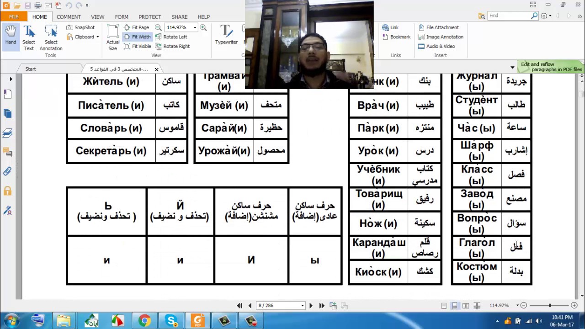Open the Comments side panel
The height and width of the screenshot is (329, 585).
click(7, 152)
